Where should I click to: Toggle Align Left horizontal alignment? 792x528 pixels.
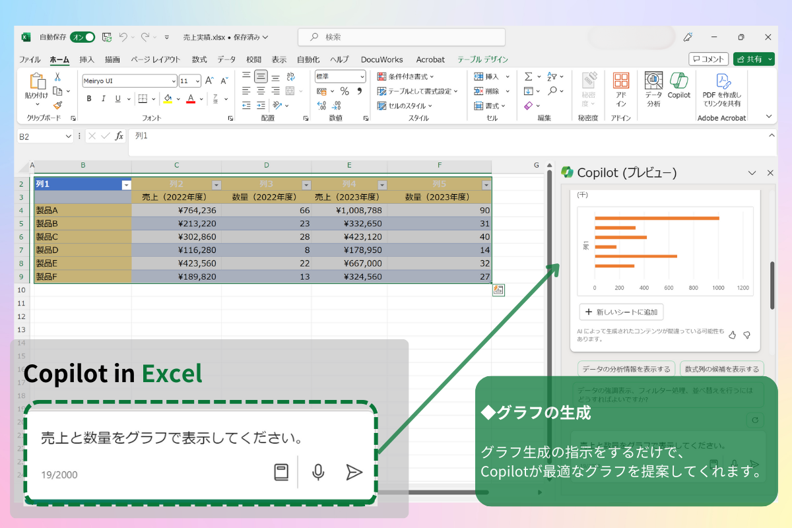point(246,91)
